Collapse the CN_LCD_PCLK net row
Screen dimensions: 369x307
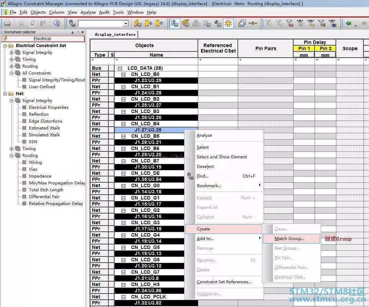[x=123, y=297]
